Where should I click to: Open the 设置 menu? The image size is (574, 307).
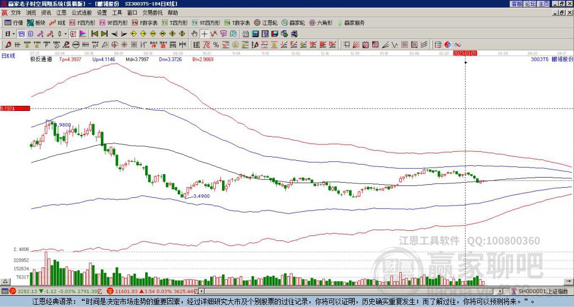pyautogui.click(x=102, y=13)
